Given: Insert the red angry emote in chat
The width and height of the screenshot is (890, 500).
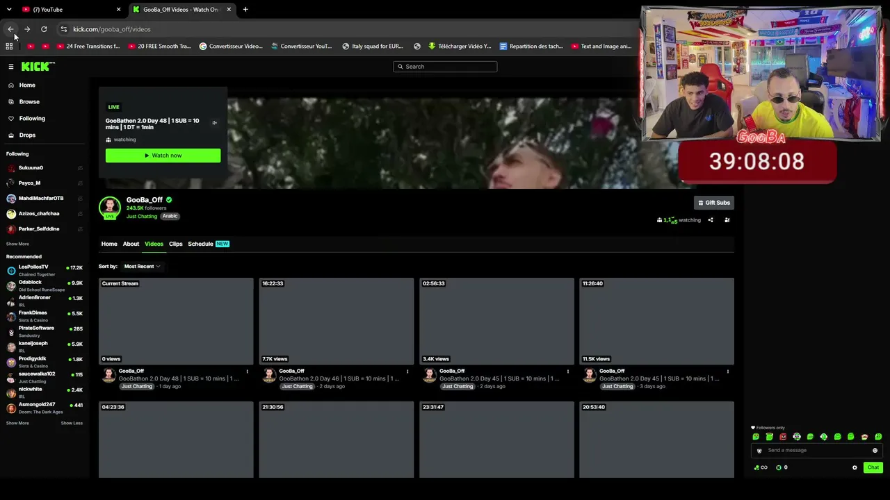Looking at the screenshot, I should point(783,437).
